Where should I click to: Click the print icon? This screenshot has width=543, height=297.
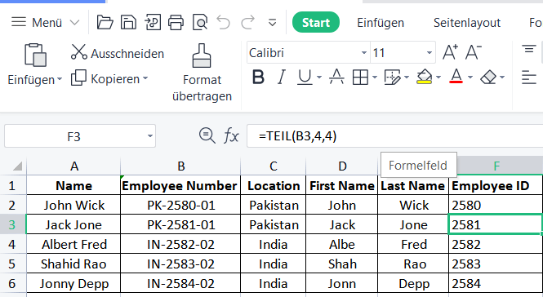[x=176, y=23]
